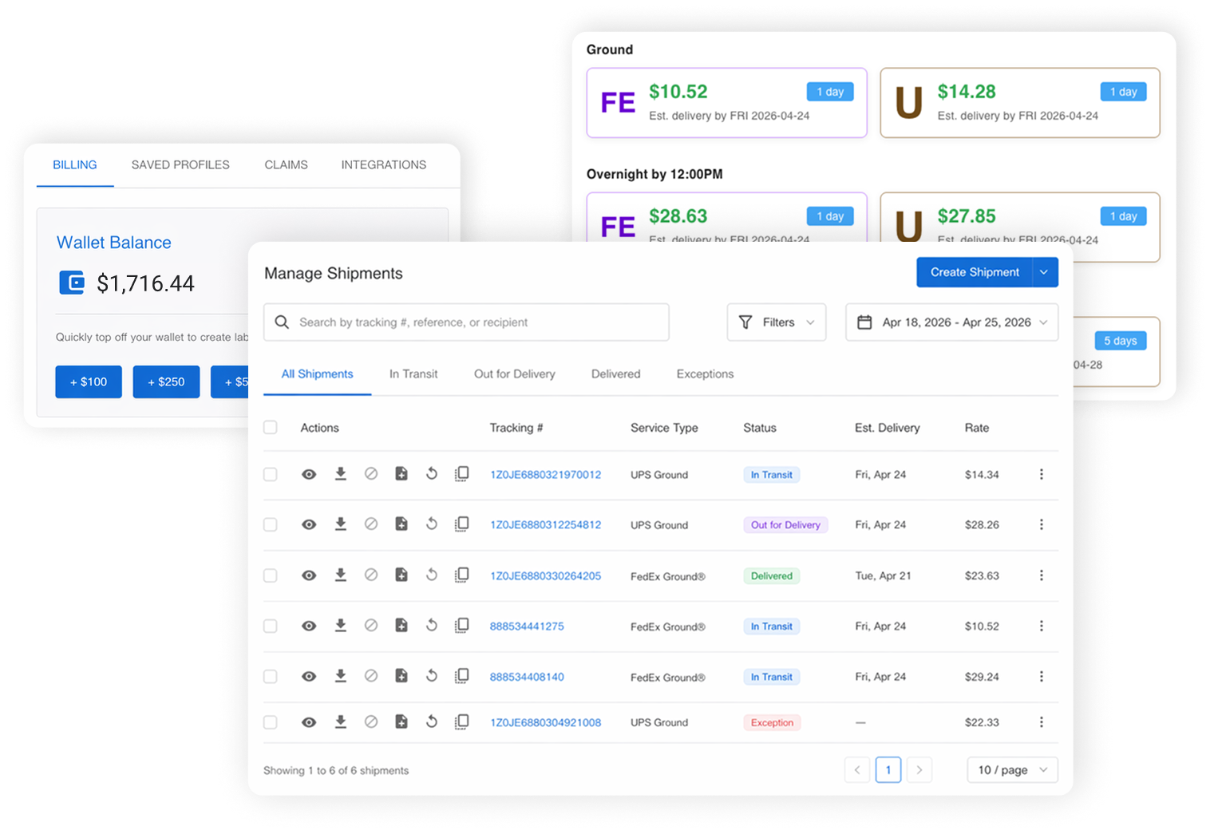The image size is (1210, 834).
Task: Go to previous page of shipments
Action: pos(857,770)
